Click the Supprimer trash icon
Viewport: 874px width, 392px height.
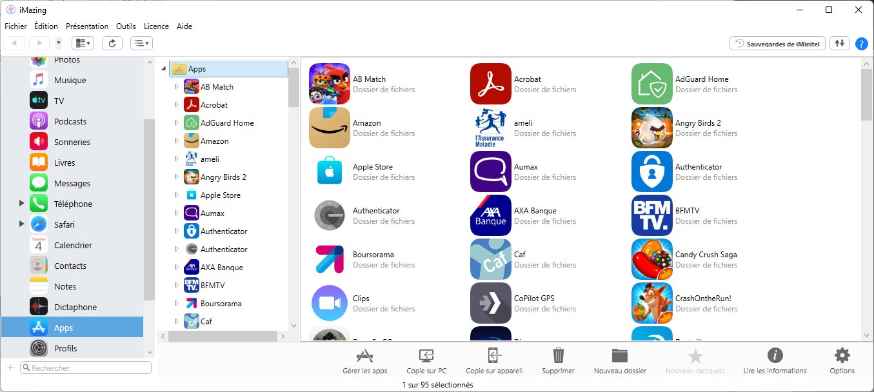pyautogui.click(x=559, y=356)
